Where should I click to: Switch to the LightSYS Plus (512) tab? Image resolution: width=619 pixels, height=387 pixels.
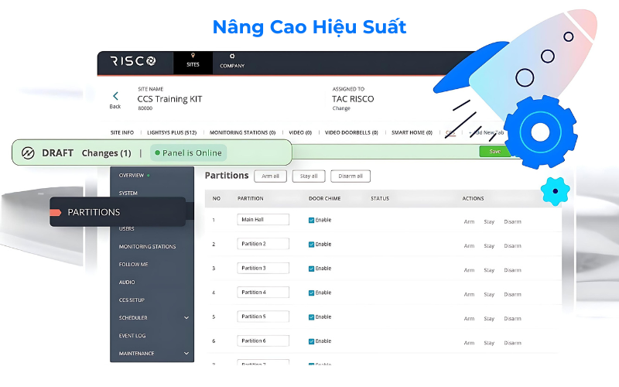(172, 132)
